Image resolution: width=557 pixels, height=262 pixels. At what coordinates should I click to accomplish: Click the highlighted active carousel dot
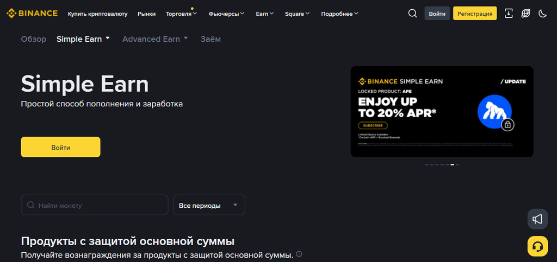point(452,165)
